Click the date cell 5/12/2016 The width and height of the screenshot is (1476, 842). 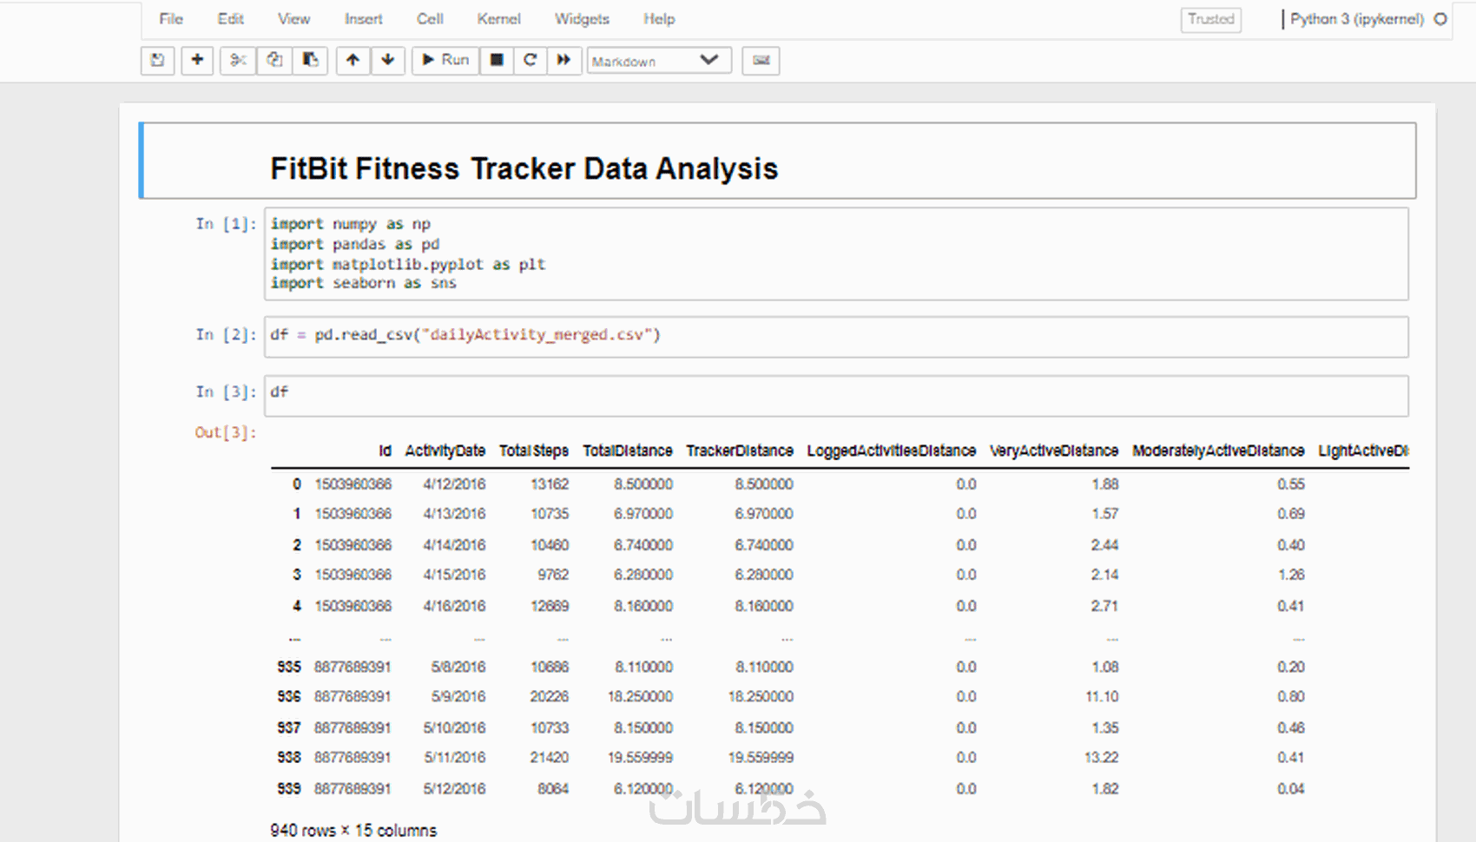(454, 788)
